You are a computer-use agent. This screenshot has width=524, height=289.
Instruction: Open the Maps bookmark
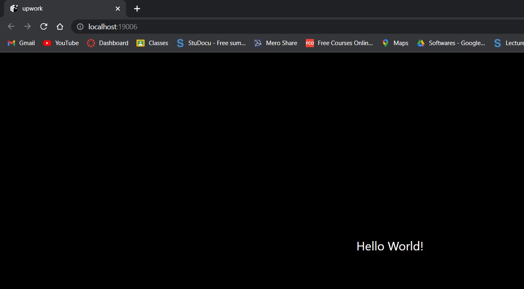tap(395, 43)
